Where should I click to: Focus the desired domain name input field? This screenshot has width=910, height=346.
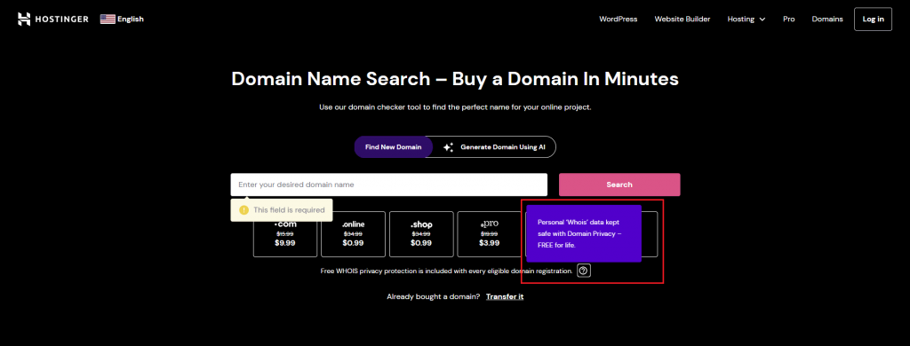[x=389, y=185]
